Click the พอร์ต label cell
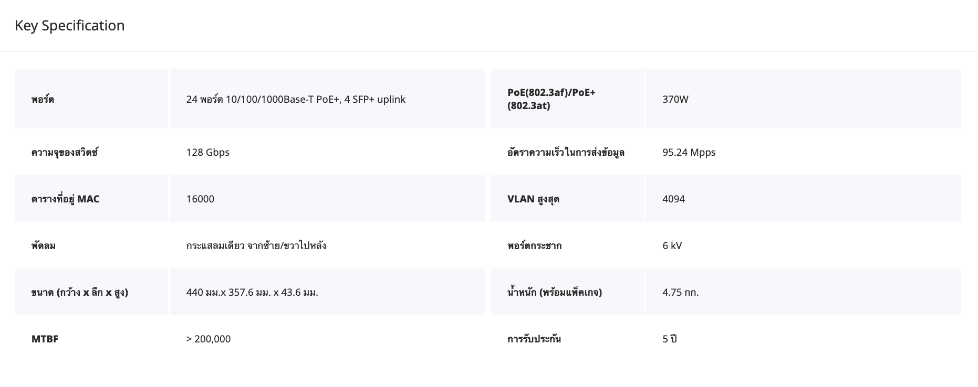The width and height of the screenshot is (978, 387). point(43,99)
